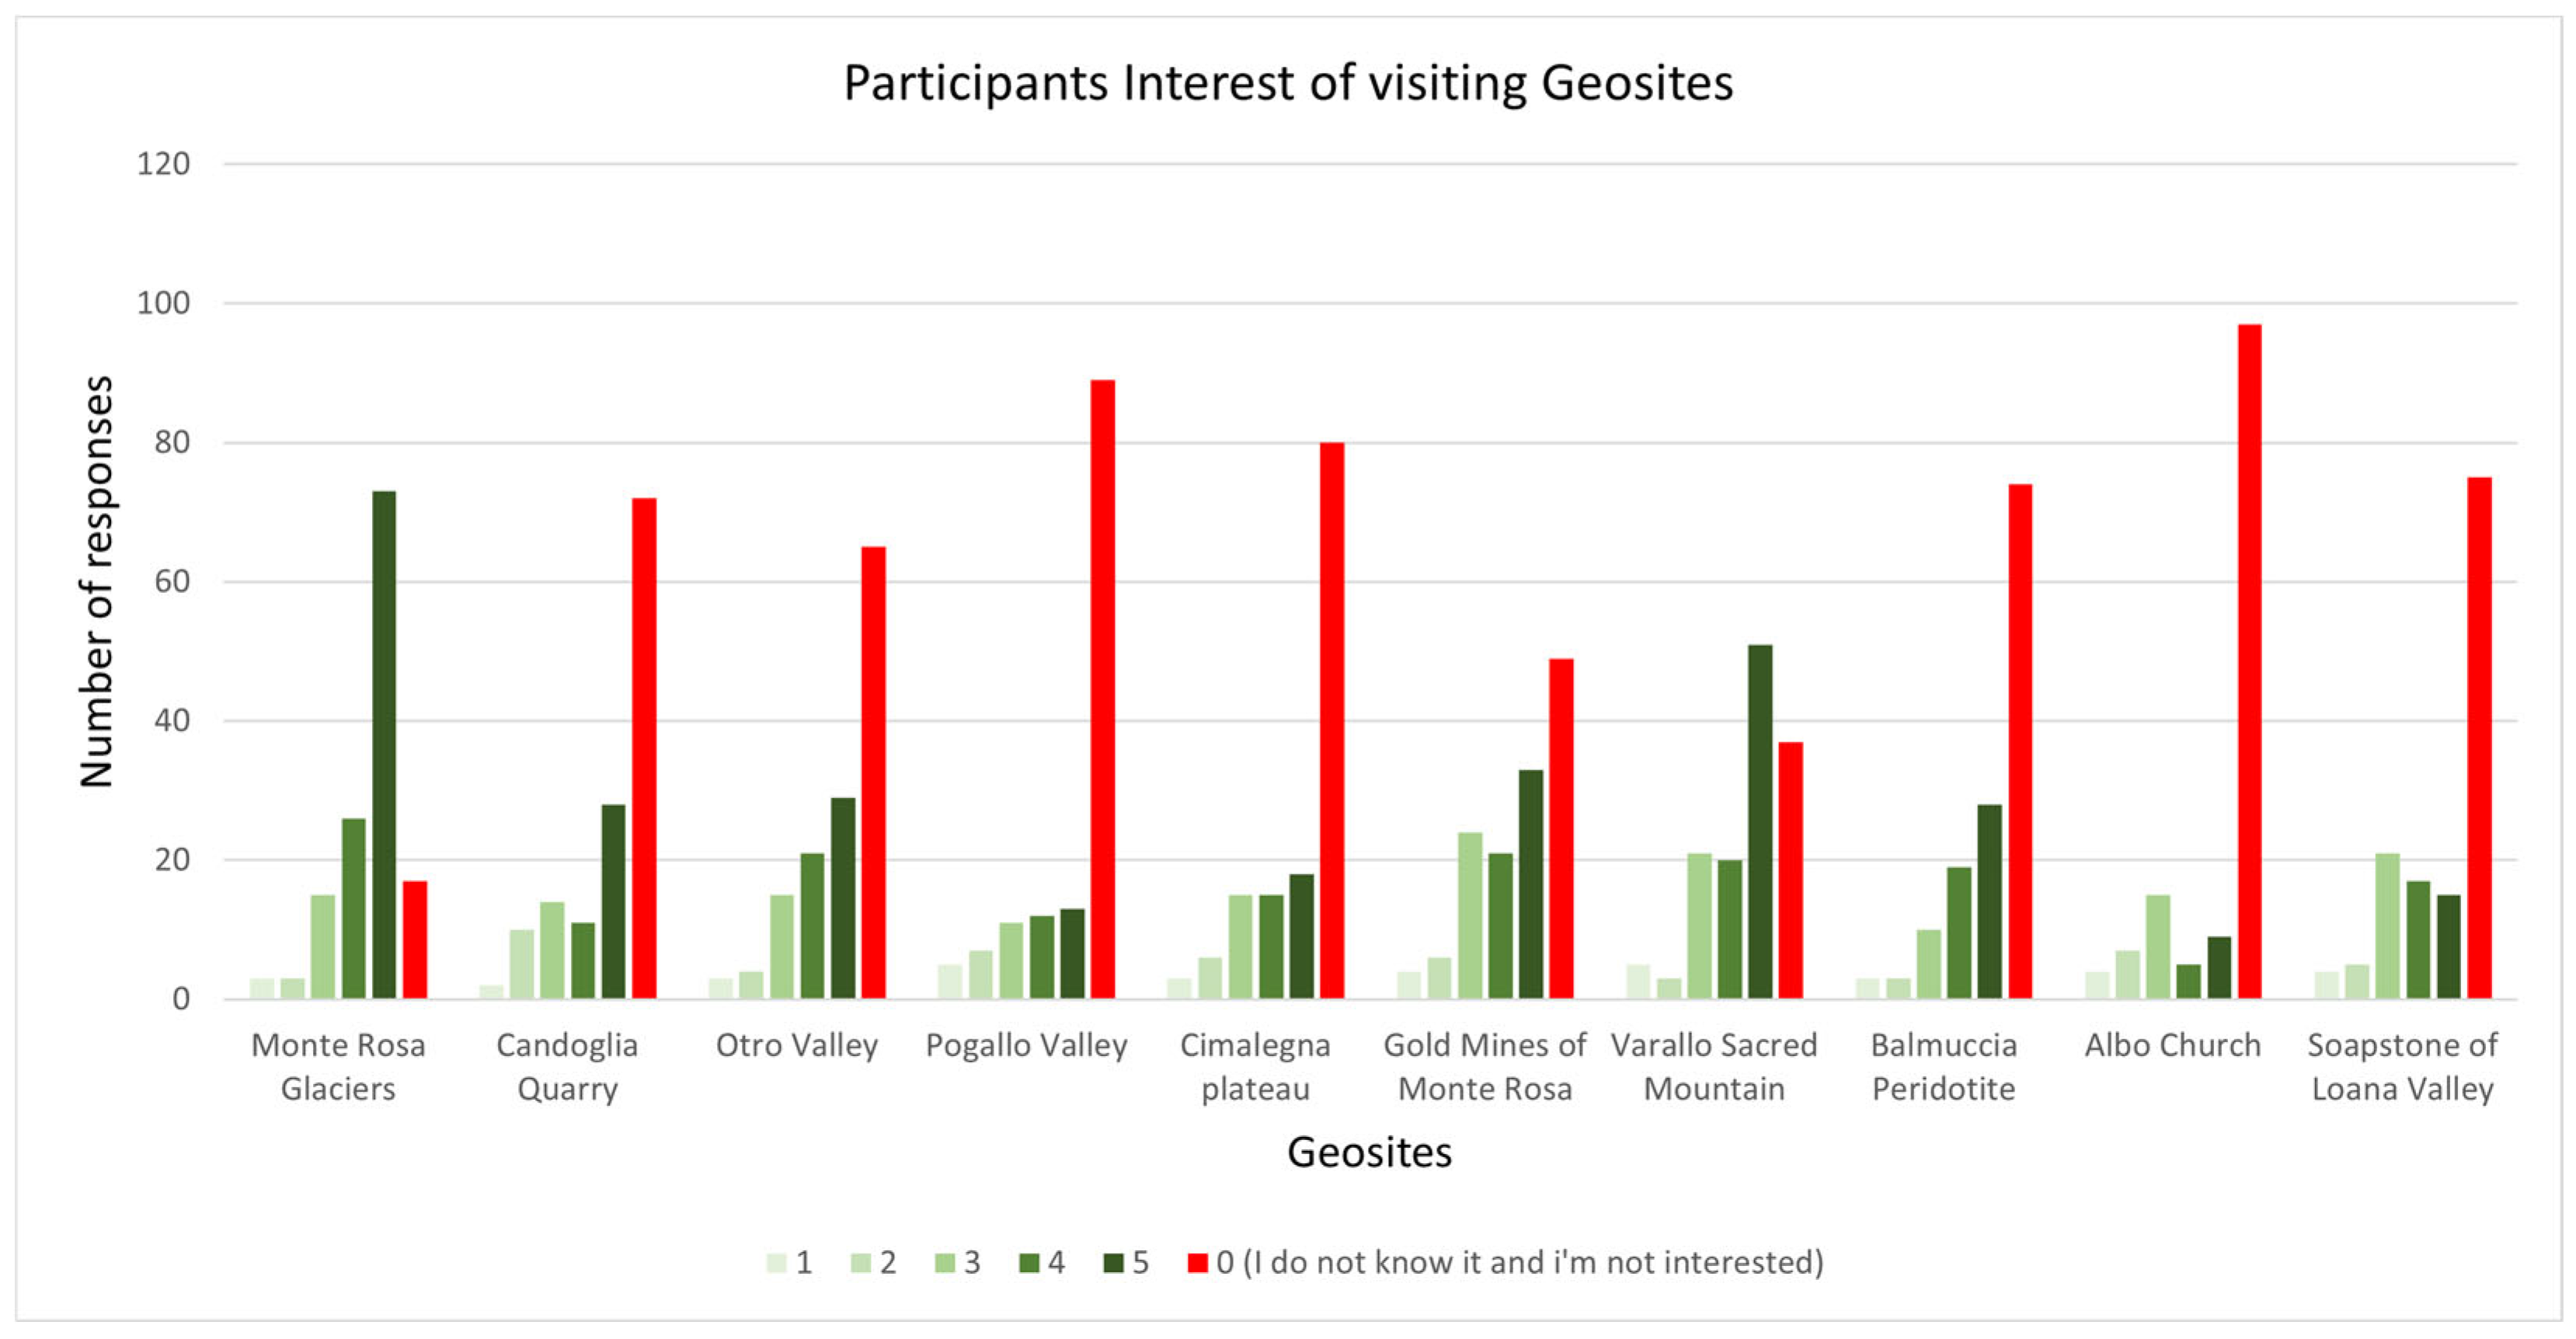Click the 'Geosites' horizontal axis title
The image size is (2576, 1339).
[x=1369, y=1152]
